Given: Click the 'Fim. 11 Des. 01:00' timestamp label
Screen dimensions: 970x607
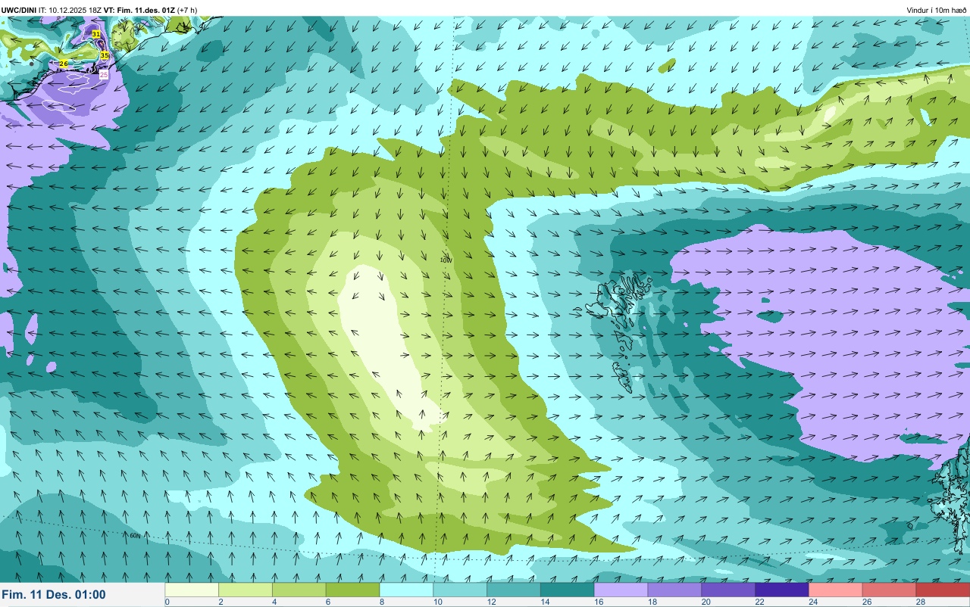Looking at the screenshot, I should [x=54, y=595].
